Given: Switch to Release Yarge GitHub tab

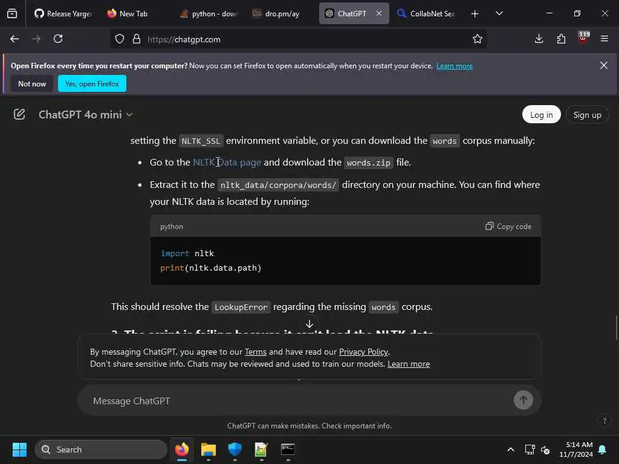Looking at the screenshot, I should click(63, 13).
